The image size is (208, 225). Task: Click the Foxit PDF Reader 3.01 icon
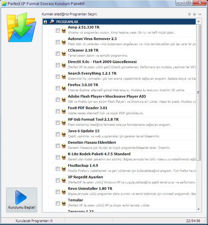tap(64, 111)
